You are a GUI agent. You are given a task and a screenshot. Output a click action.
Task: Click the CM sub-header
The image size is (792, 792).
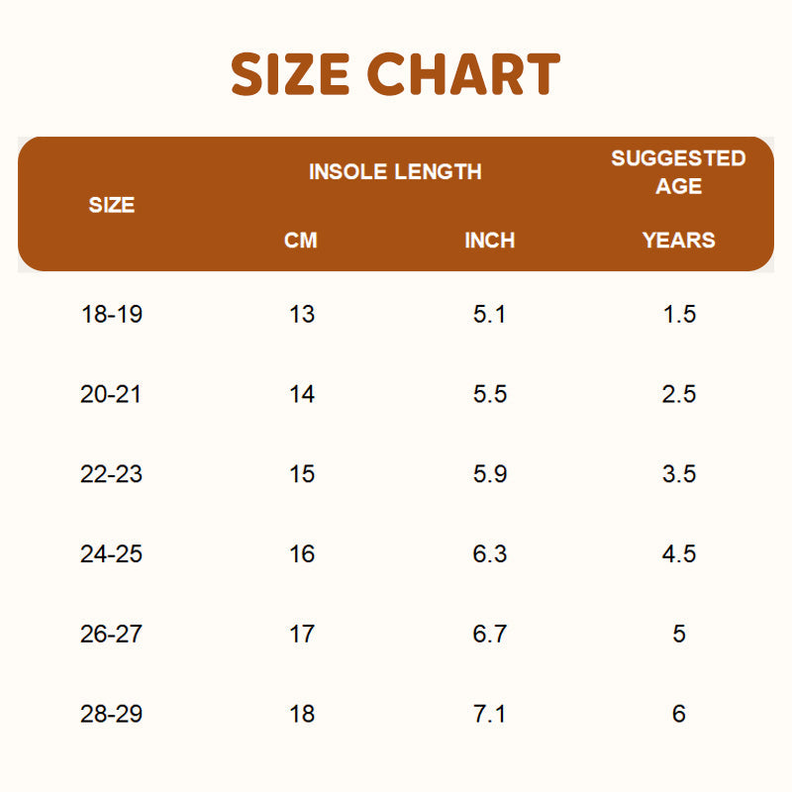click(301, 240)
